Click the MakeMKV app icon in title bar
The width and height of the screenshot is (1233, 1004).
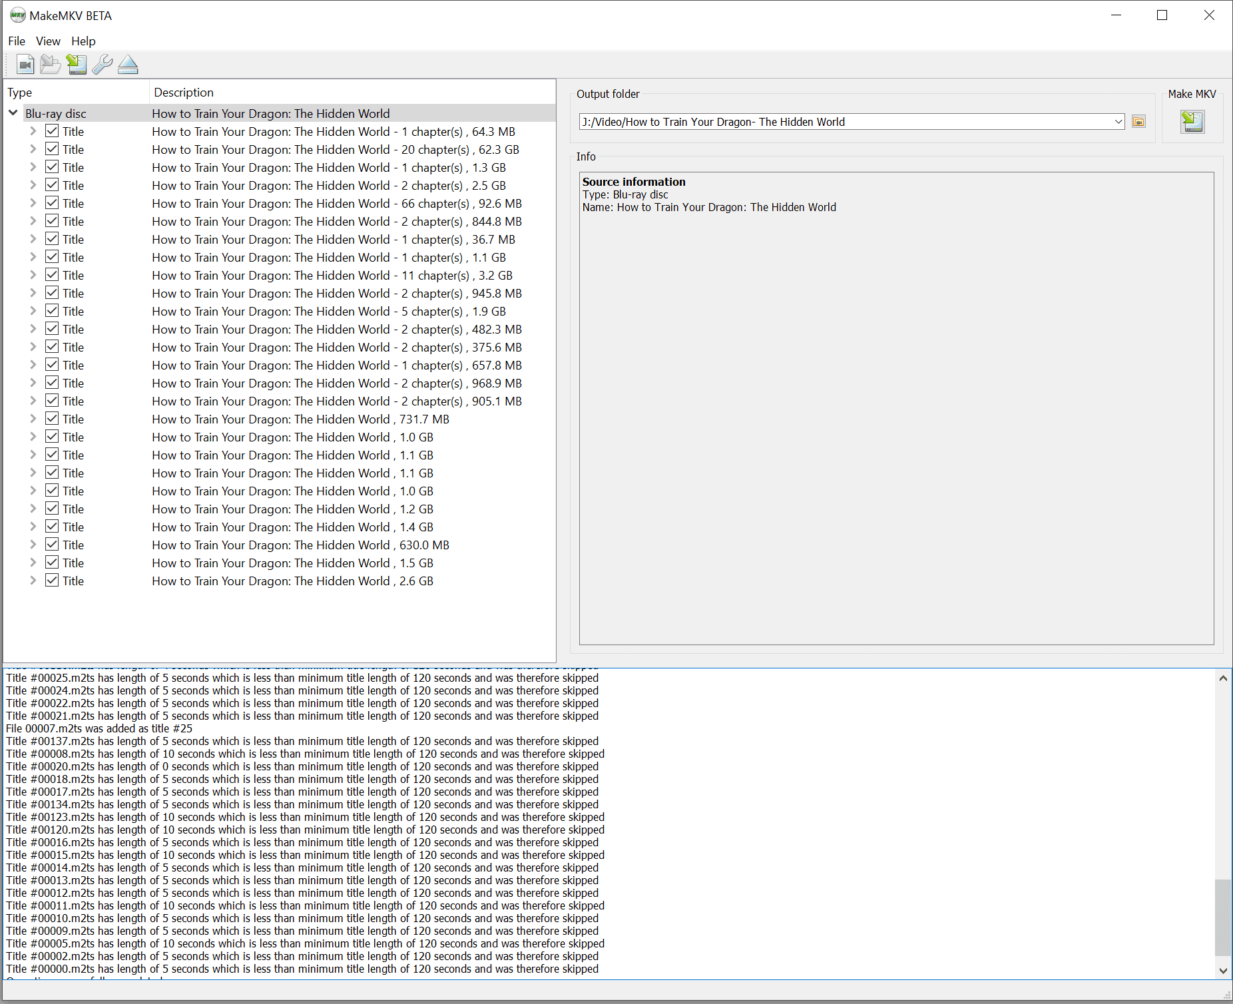pyautogui.click(x=18, y=15)
